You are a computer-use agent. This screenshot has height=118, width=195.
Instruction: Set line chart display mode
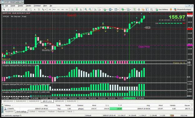pos(81,9)
